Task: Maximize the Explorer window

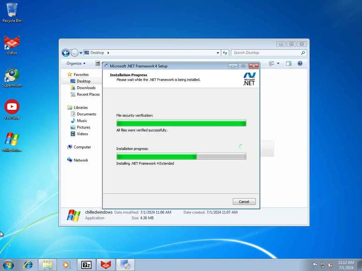Action: click(291, 44)
